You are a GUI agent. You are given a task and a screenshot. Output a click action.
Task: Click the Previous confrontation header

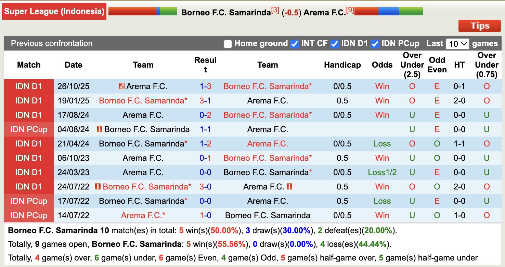coord(52,43)
